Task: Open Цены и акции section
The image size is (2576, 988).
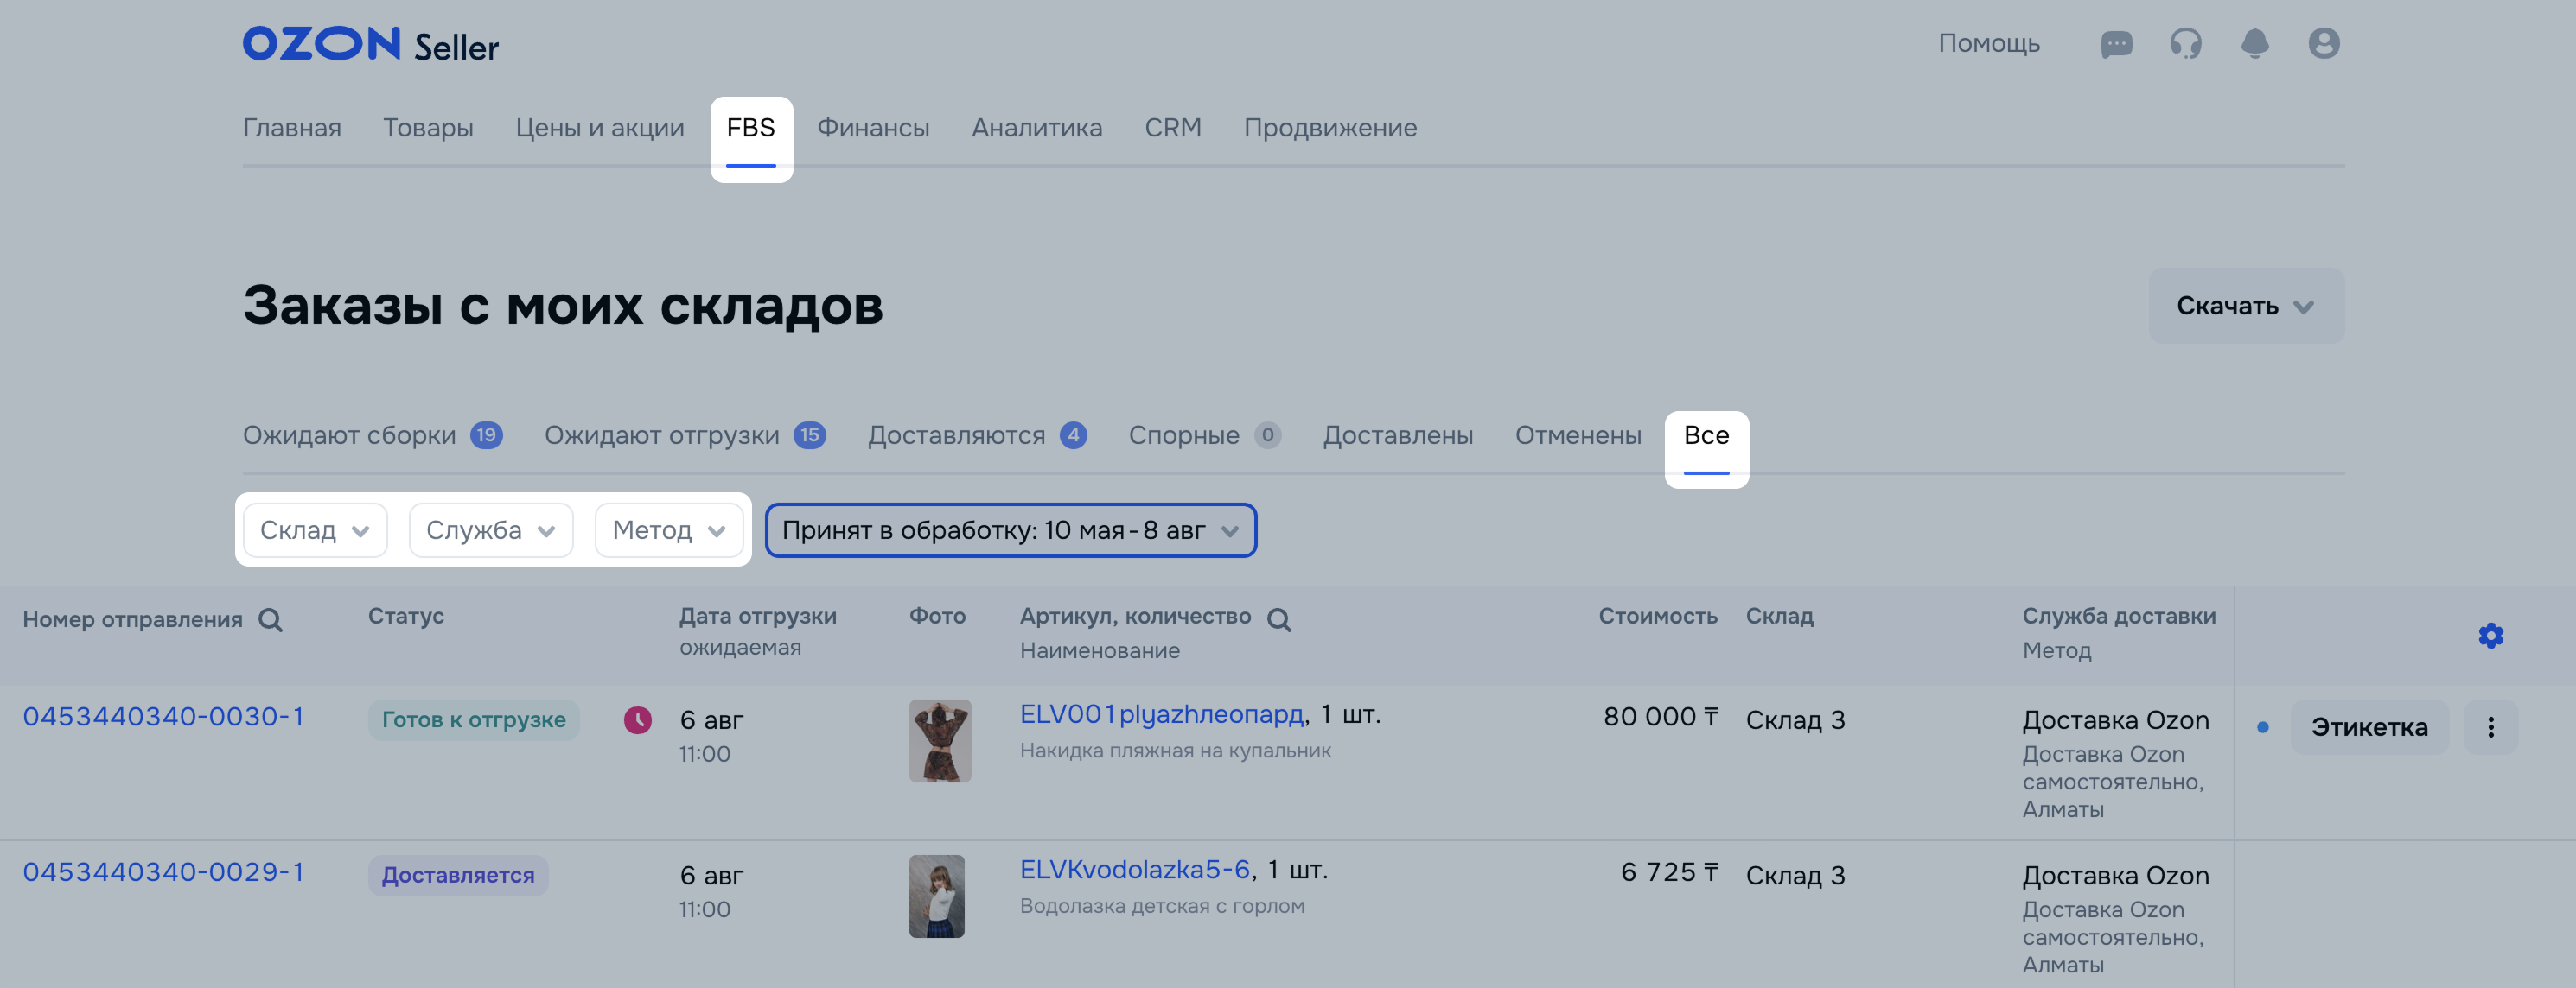Action: (600, 128)
